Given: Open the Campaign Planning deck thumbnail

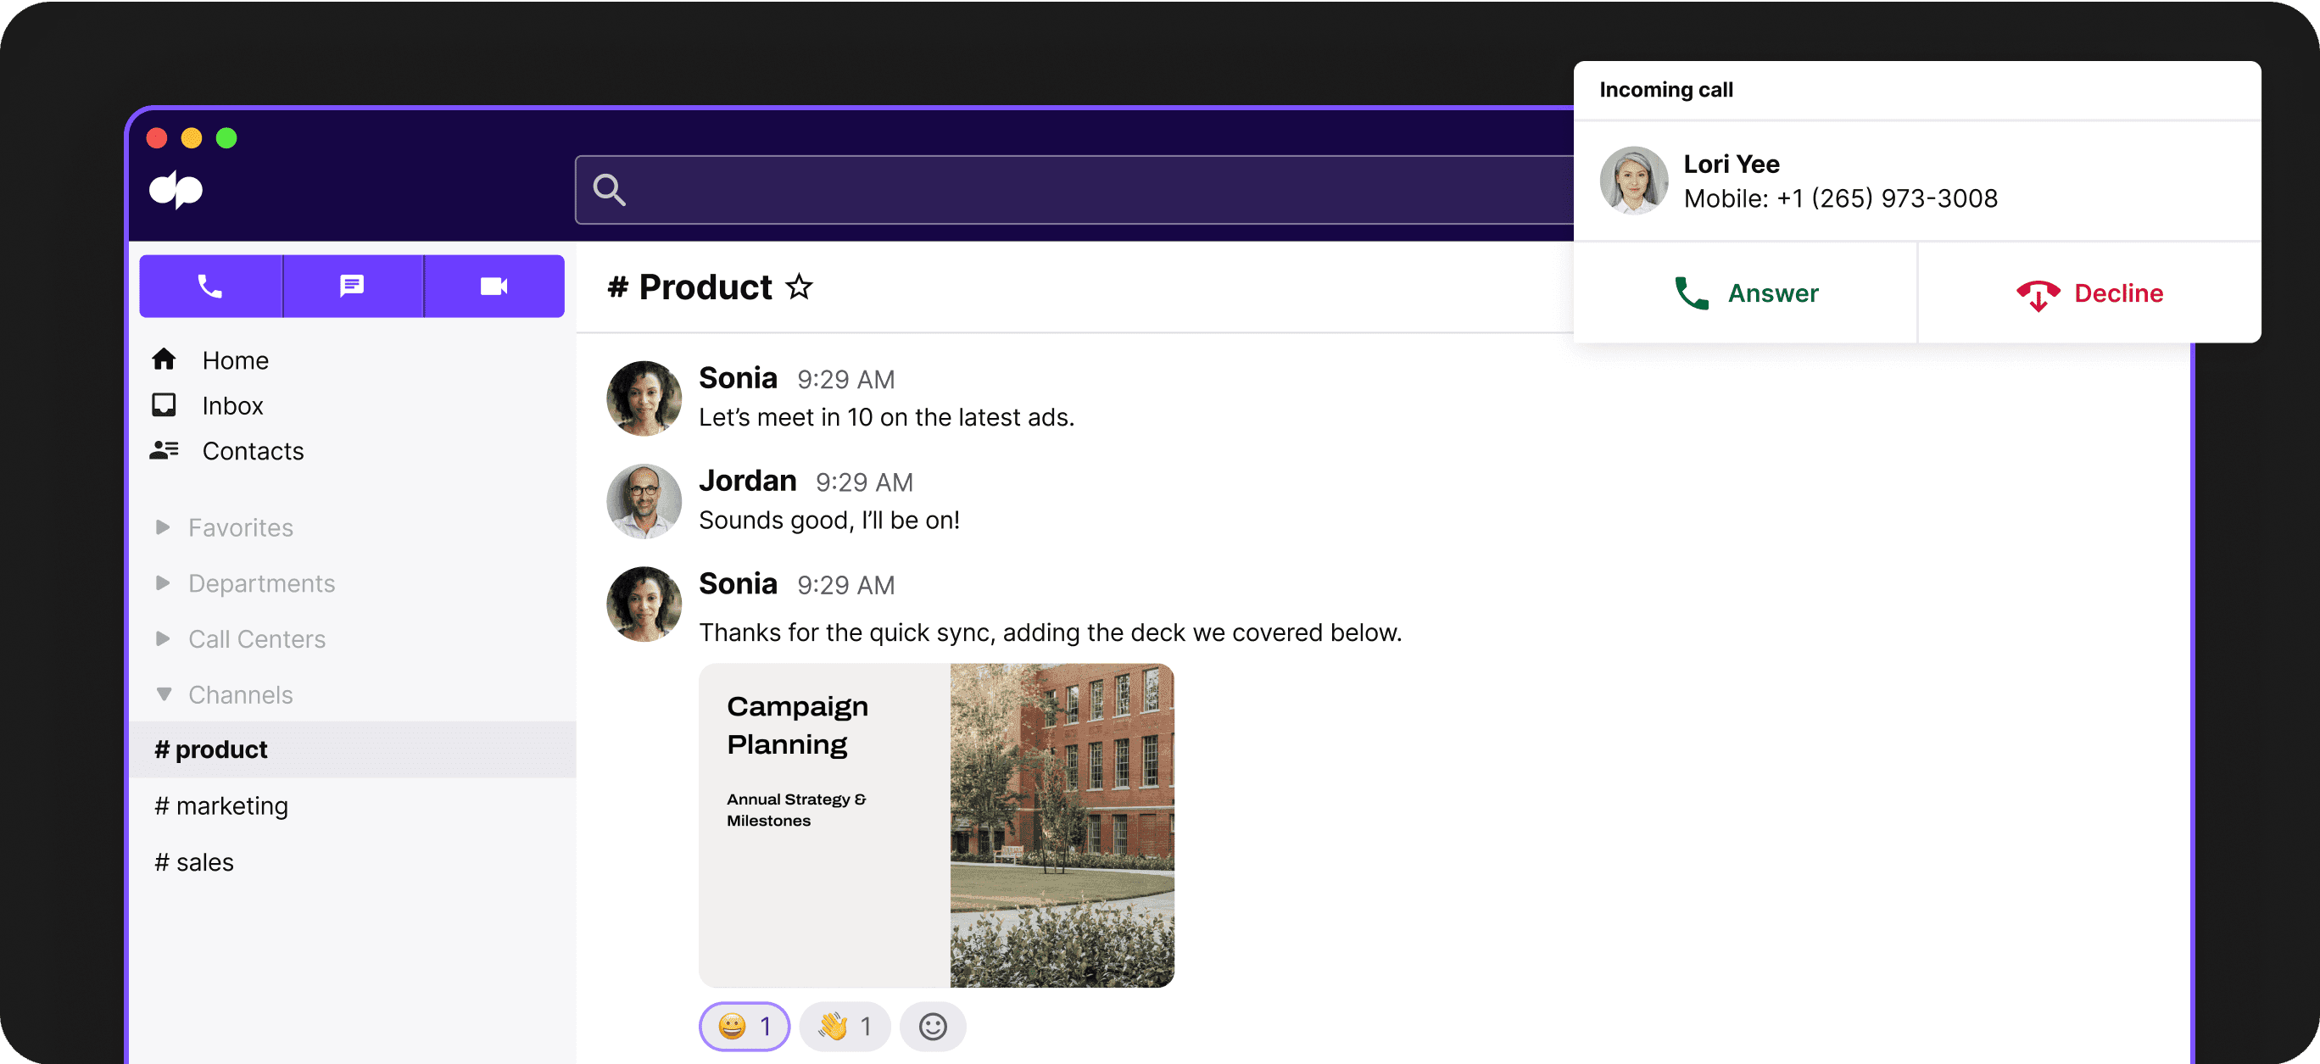Looking at the screenshot, I should 936,825.
